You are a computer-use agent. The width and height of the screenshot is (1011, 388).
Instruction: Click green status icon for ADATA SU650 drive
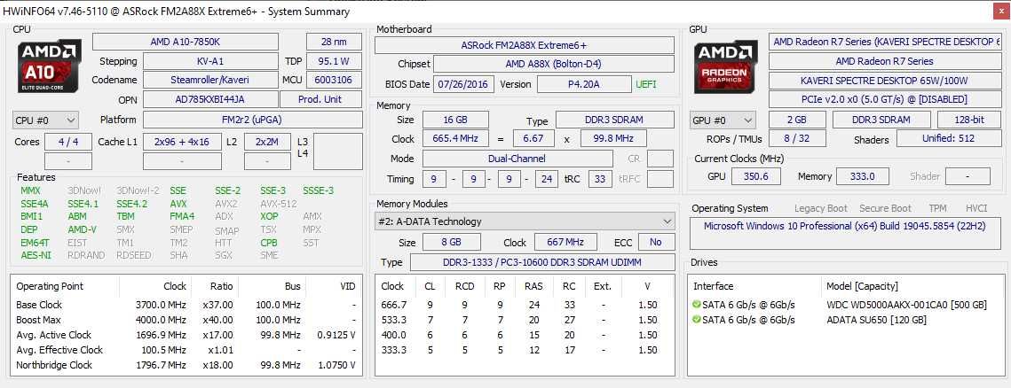pyautogui.click(x=696, y=320)
